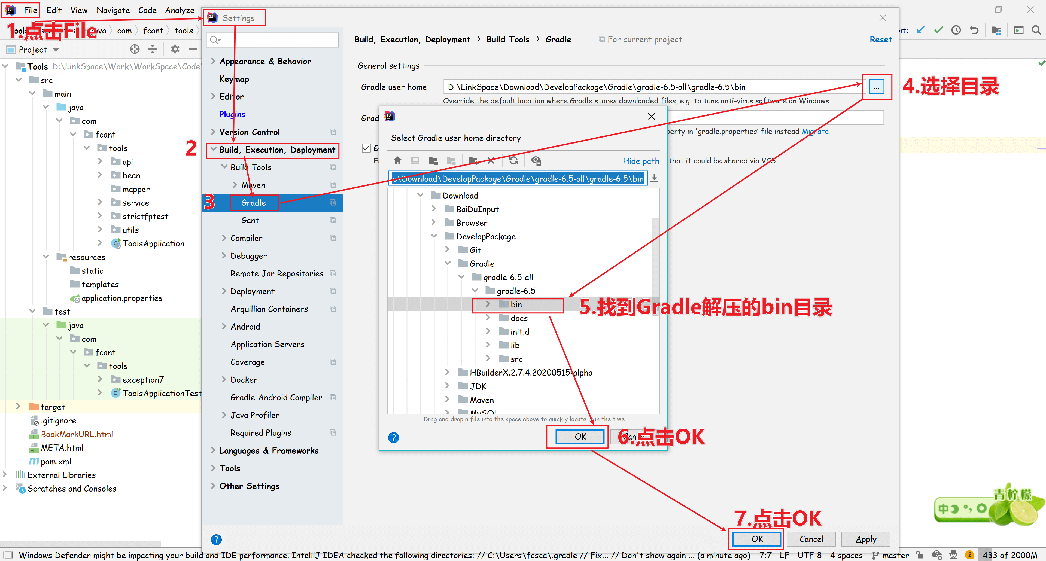Click the locate target icon in Project panel
Viewport: 1046px width, 561px height.
(x=134, y=50)
